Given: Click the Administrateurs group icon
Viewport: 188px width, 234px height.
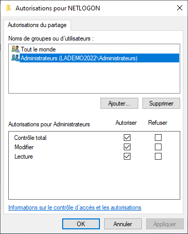Looking at the screenshot, I should (16, 58).
